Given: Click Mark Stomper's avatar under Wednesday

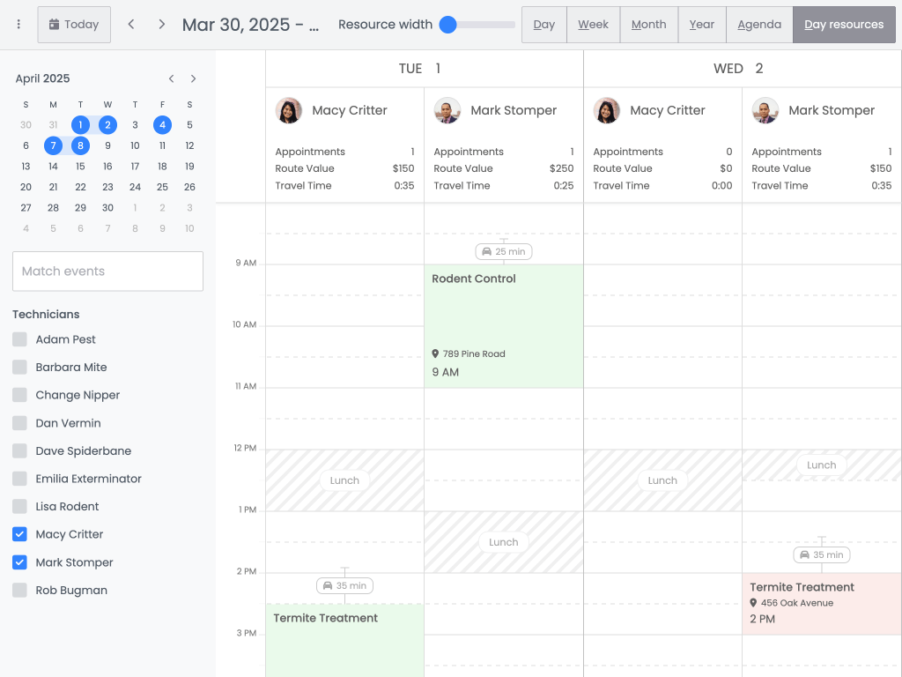Looking at the screenshot, I should coord(765,110).
